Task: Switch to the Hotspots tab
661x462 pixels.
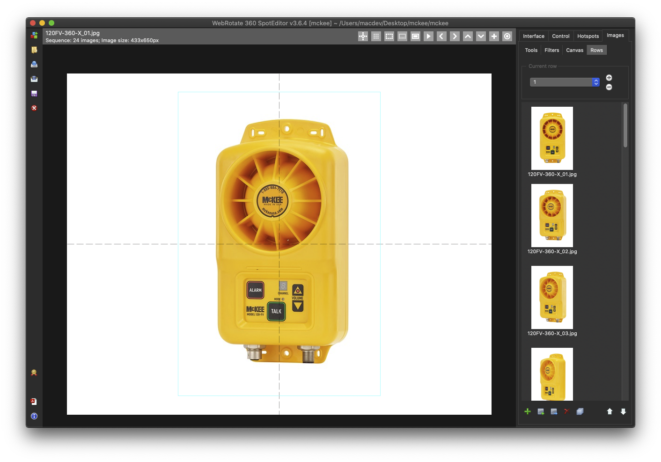Action: 588,36
